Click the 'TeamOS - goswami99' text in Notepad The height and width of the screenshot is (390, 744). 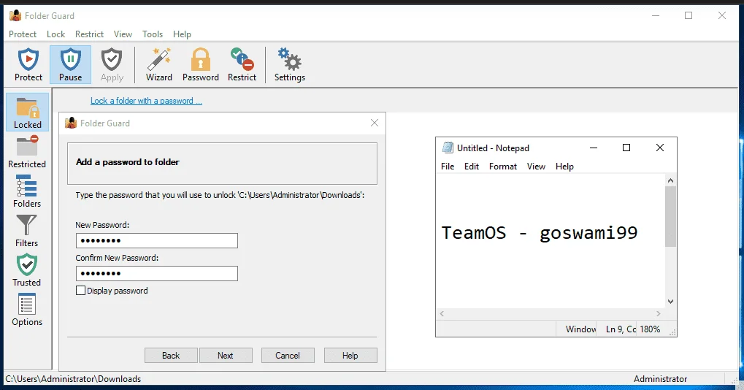[x=540, y=233]
